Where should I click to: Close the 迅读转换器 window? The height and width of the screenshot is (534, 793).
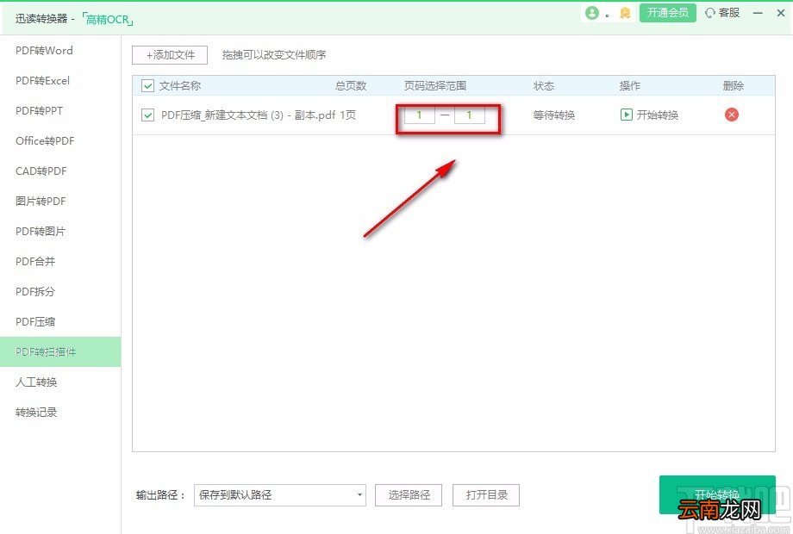780,13
